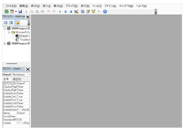The height and width of the screenshot is (129, 183).
Task: Click the Undo arrow icon
Action: pyautogui.click(x=49, y=11)
